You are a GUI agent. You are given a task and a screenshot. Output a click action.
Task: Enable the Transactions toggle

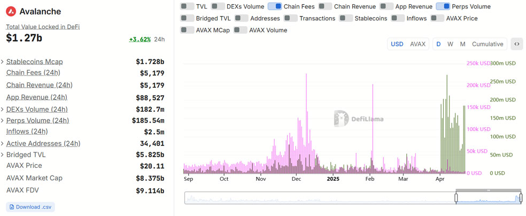point(291,19)
